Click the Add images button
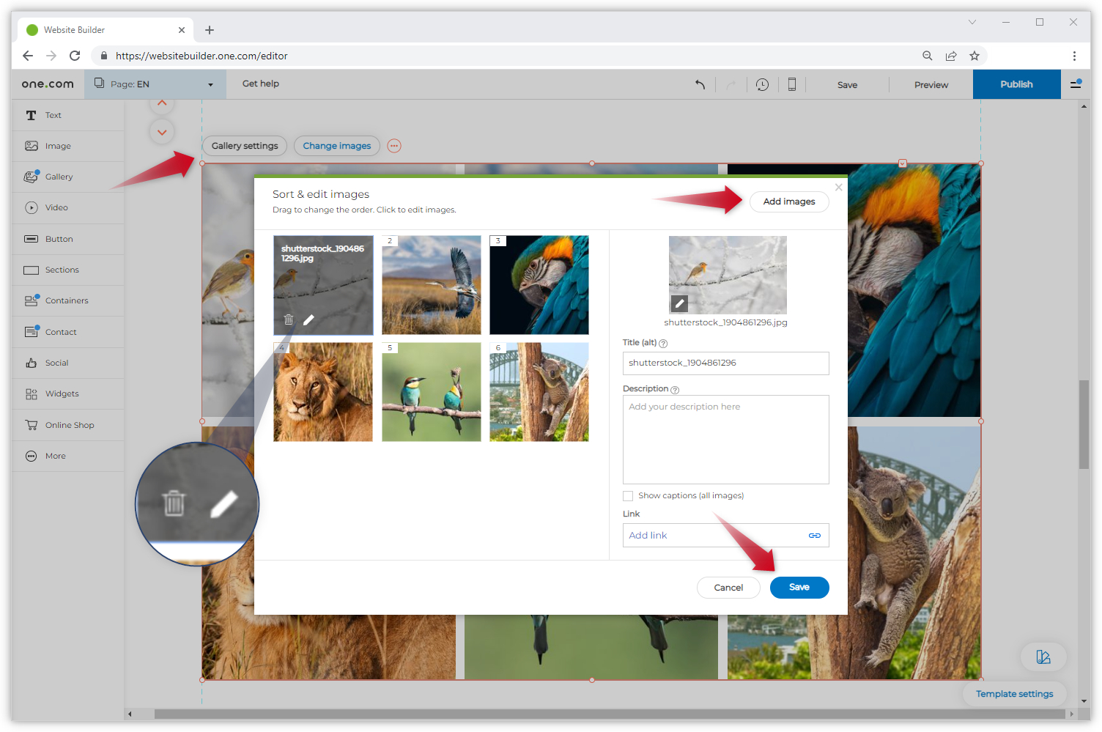 (x=788, y=202)
